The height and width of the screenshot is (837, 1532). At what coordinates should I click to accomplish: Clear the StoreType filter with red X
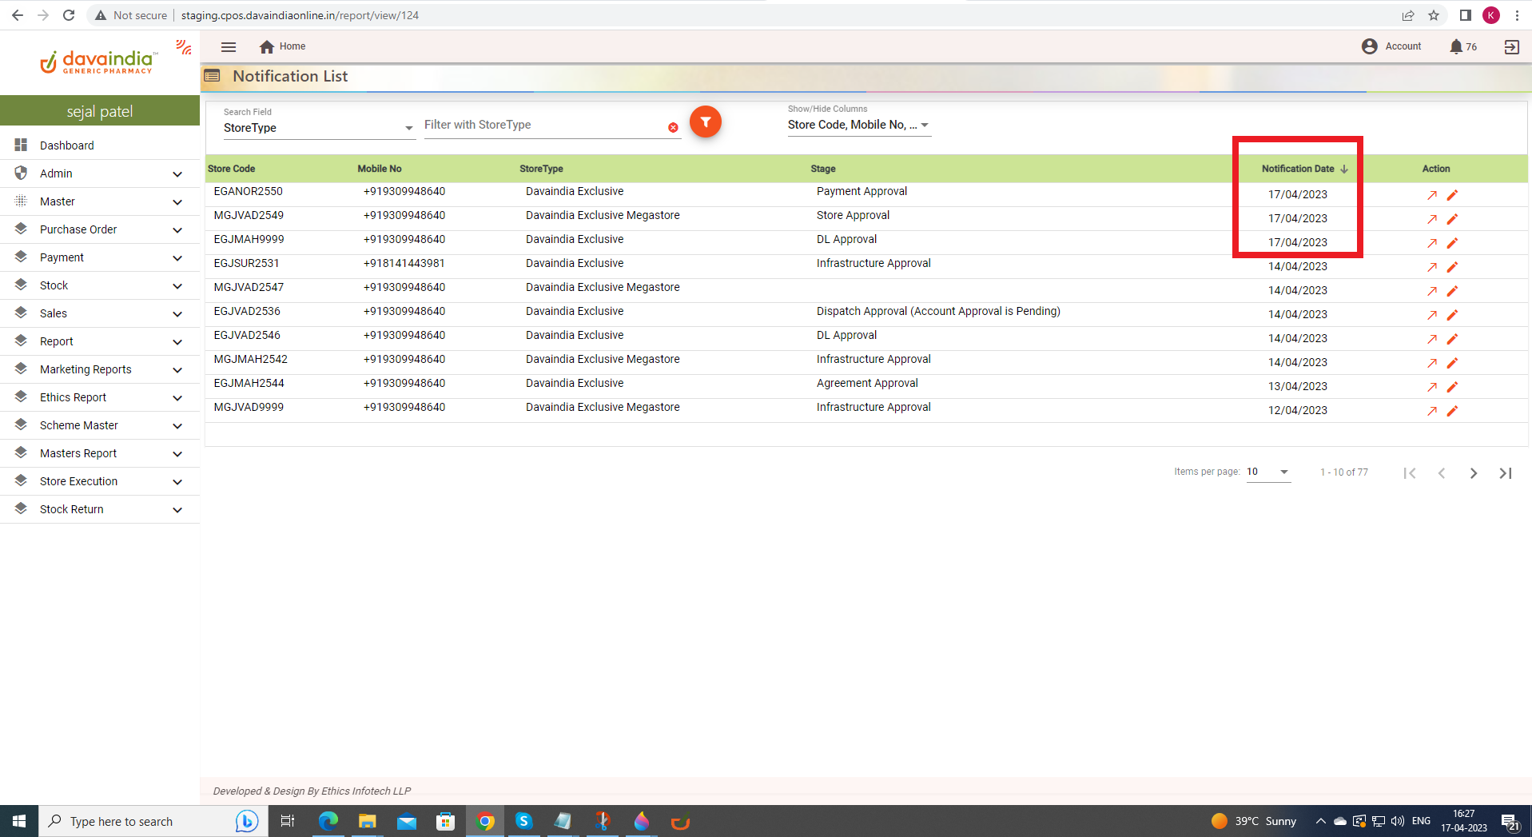(x=673, y=128)
